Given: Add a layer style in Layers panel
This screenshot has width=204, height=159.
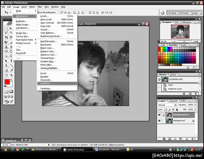Looking at the screenshot, I should click(x=164, y=139).
